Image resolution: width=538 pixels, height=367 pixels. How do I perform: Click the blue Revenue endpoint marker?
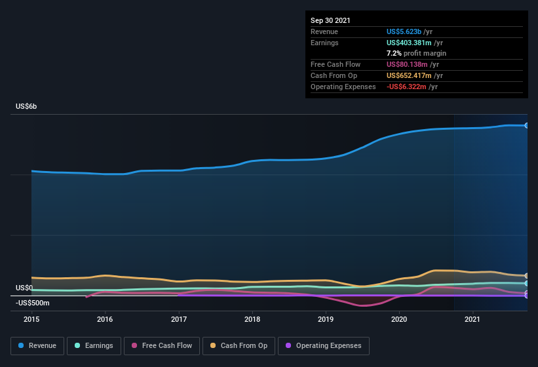(527, 126)
